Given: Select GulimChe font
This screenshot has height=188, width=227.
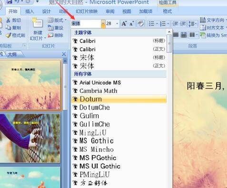Looking at the screenshot, I should pos(118,124).
